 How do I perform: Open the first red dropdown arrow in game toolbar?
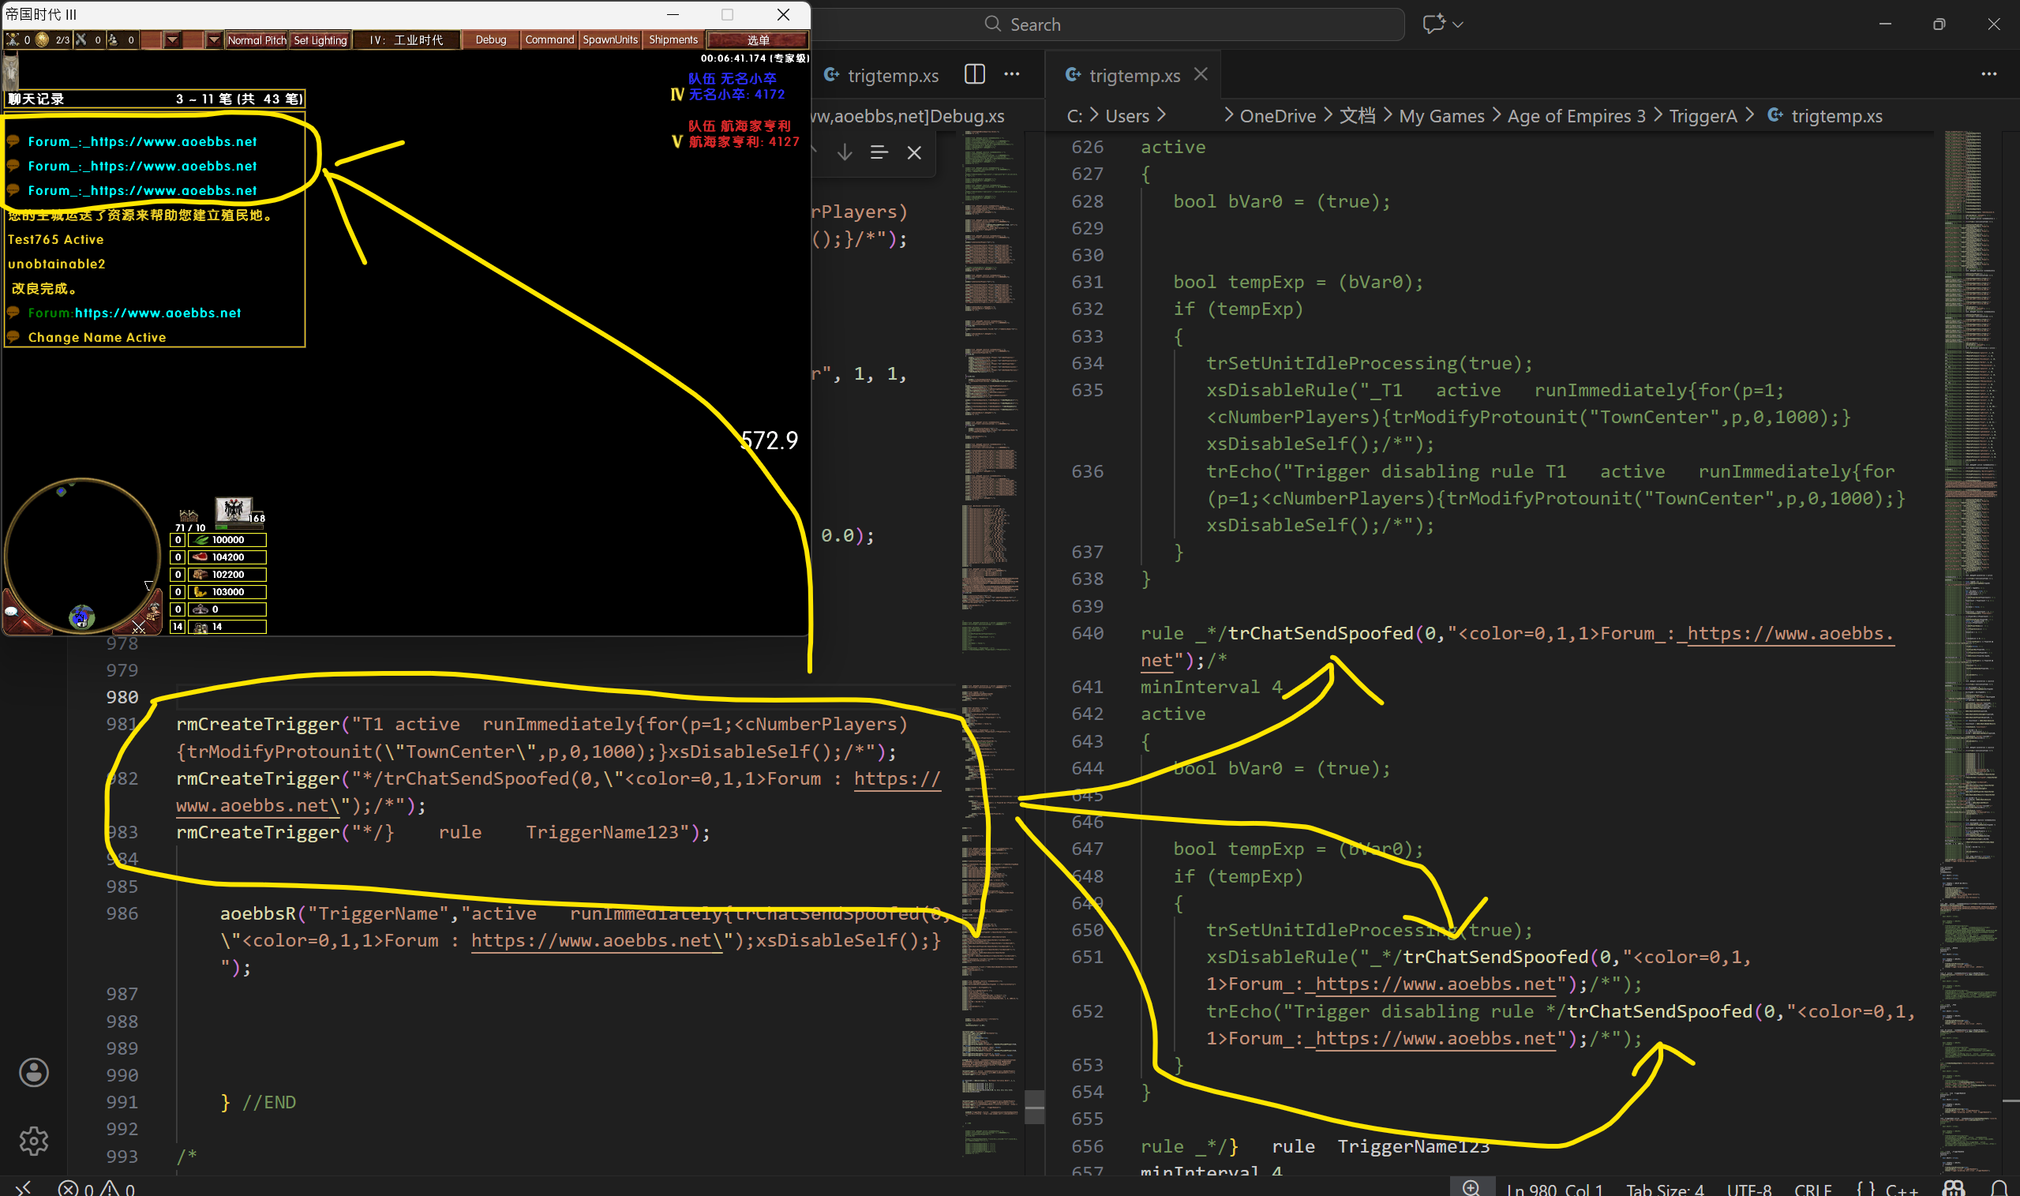172,39
